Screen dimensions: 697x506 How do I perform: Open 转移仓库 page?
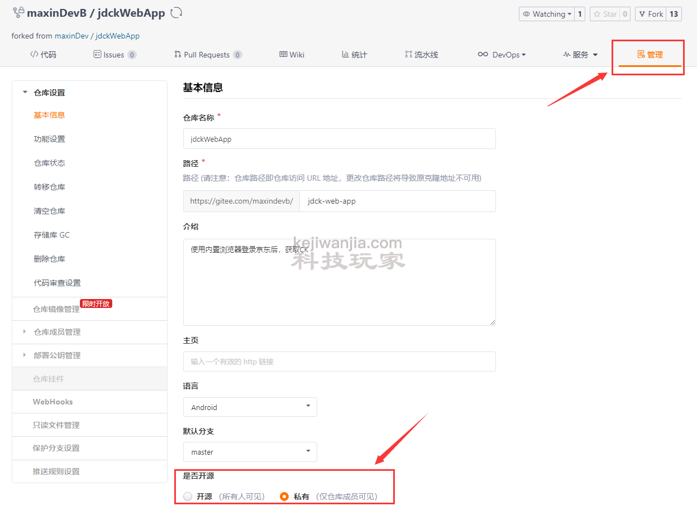tap(49, 187)
